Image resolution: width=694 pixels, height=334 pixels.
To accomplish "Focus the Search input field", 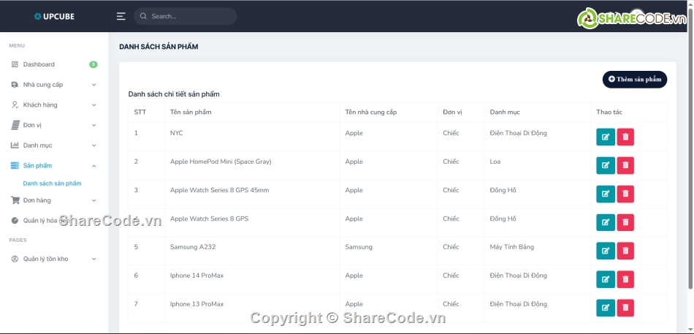I will point(185,16).
